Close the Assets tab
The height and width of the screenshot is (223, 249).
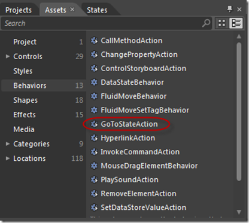[x=72, y=10]
